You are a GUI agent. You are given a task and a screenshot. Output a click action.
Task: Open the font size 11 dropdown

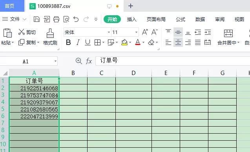(136, 32)
